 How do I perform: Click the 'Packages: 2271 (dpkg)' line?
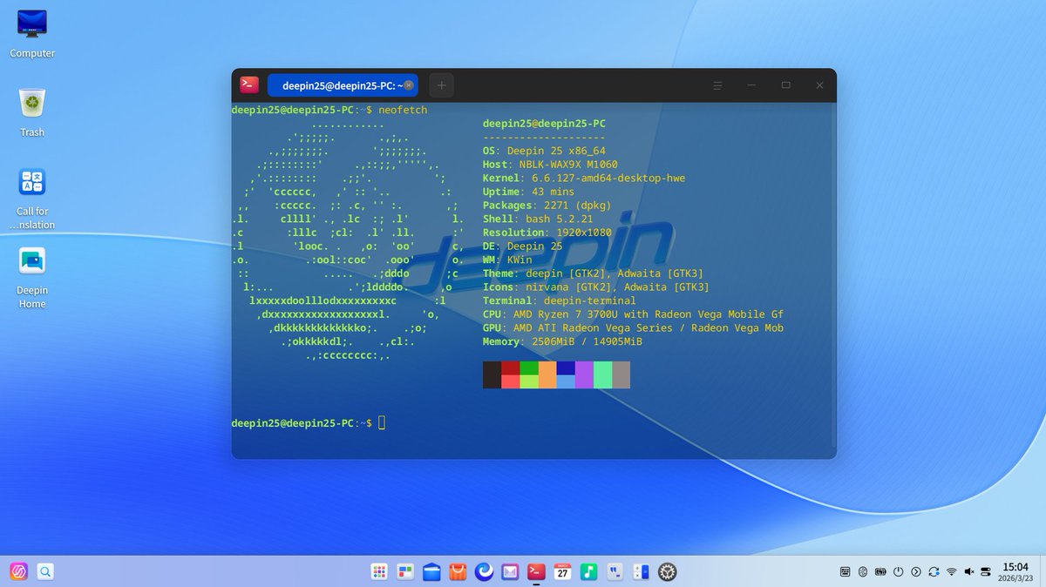point(547,206)
